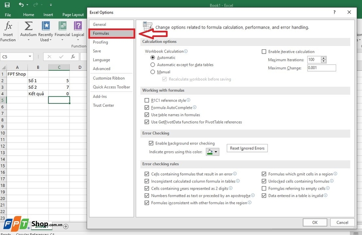This screenshot has width=362, height=235.
Task: Click the OK button
Action: click(315, 222)
